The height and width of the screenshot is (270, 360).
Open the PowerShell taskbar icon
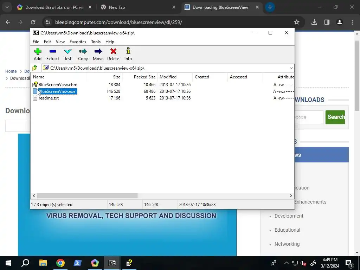coord(77,263)
